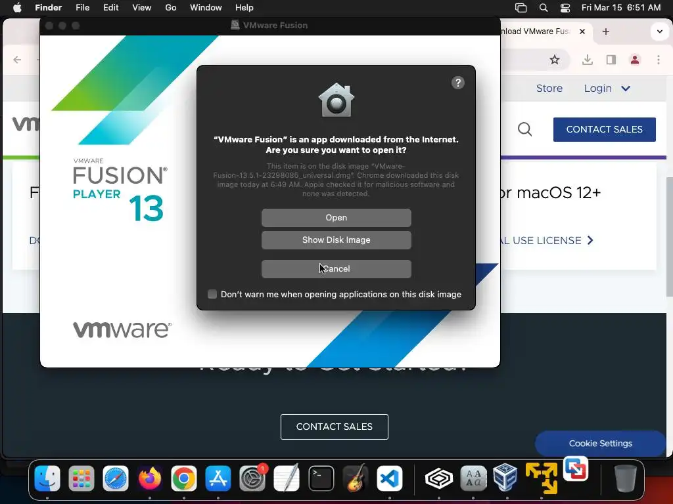
Task: Click Stage Manager icon in menu bar
Action: pos(521,8)
